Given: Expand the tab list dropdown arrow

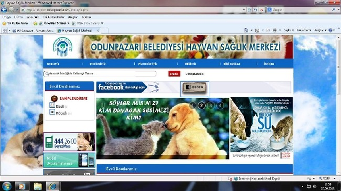Looking at the screenshot, I should (x=9, y=31).
